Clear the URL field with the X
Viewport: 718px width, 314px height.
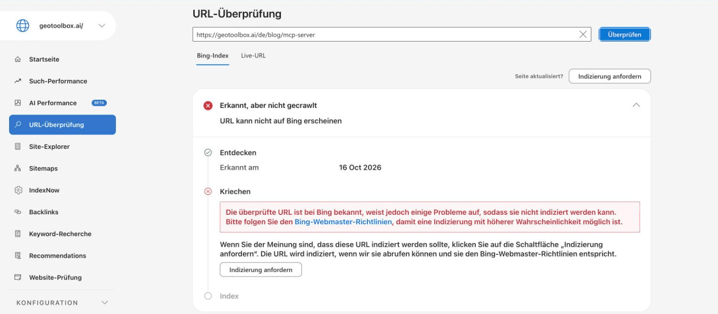583,34
